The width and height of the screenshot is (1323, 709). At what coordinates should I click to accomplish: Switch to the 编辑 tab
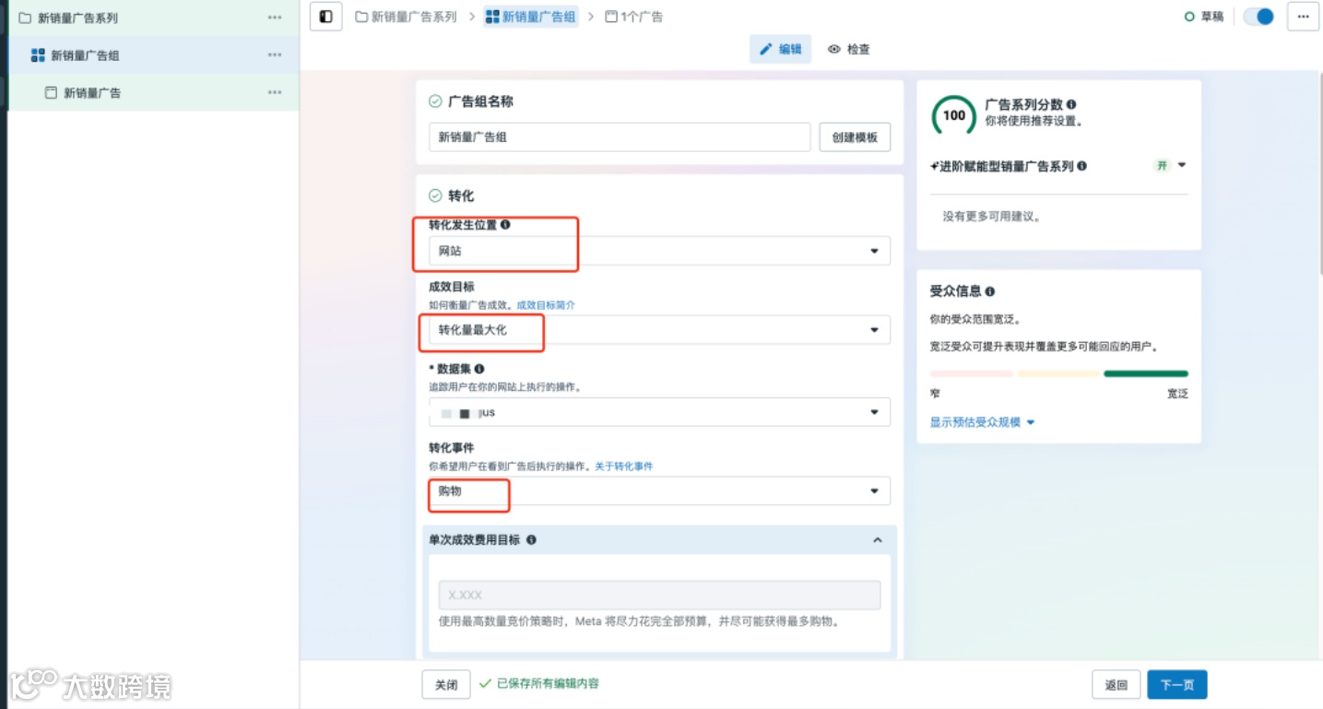[x=780, y=49]
